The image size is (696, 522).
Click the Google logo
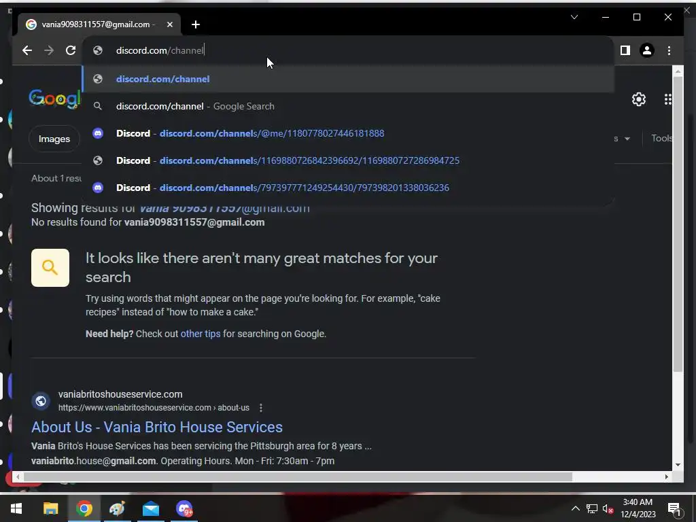tap(55, 99)
